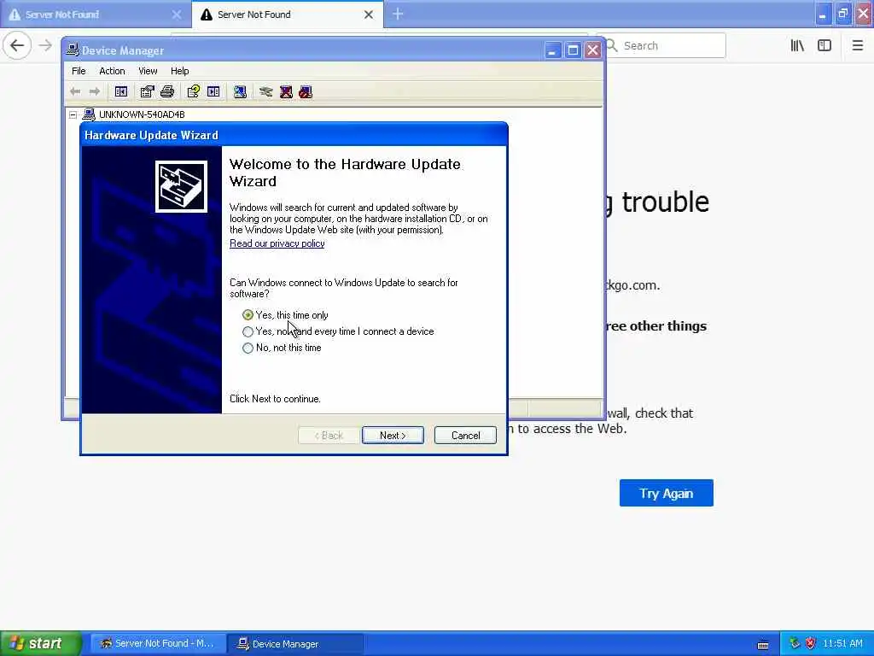The image size is (874, 656).
Task: Click the Print icon in Device Manager
Action: pos(167,91)
